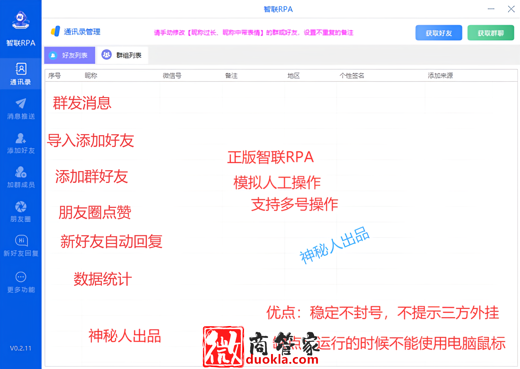Sort by the 备注 column header
Screen dimensions: 520x369
[x=231, y=76]
